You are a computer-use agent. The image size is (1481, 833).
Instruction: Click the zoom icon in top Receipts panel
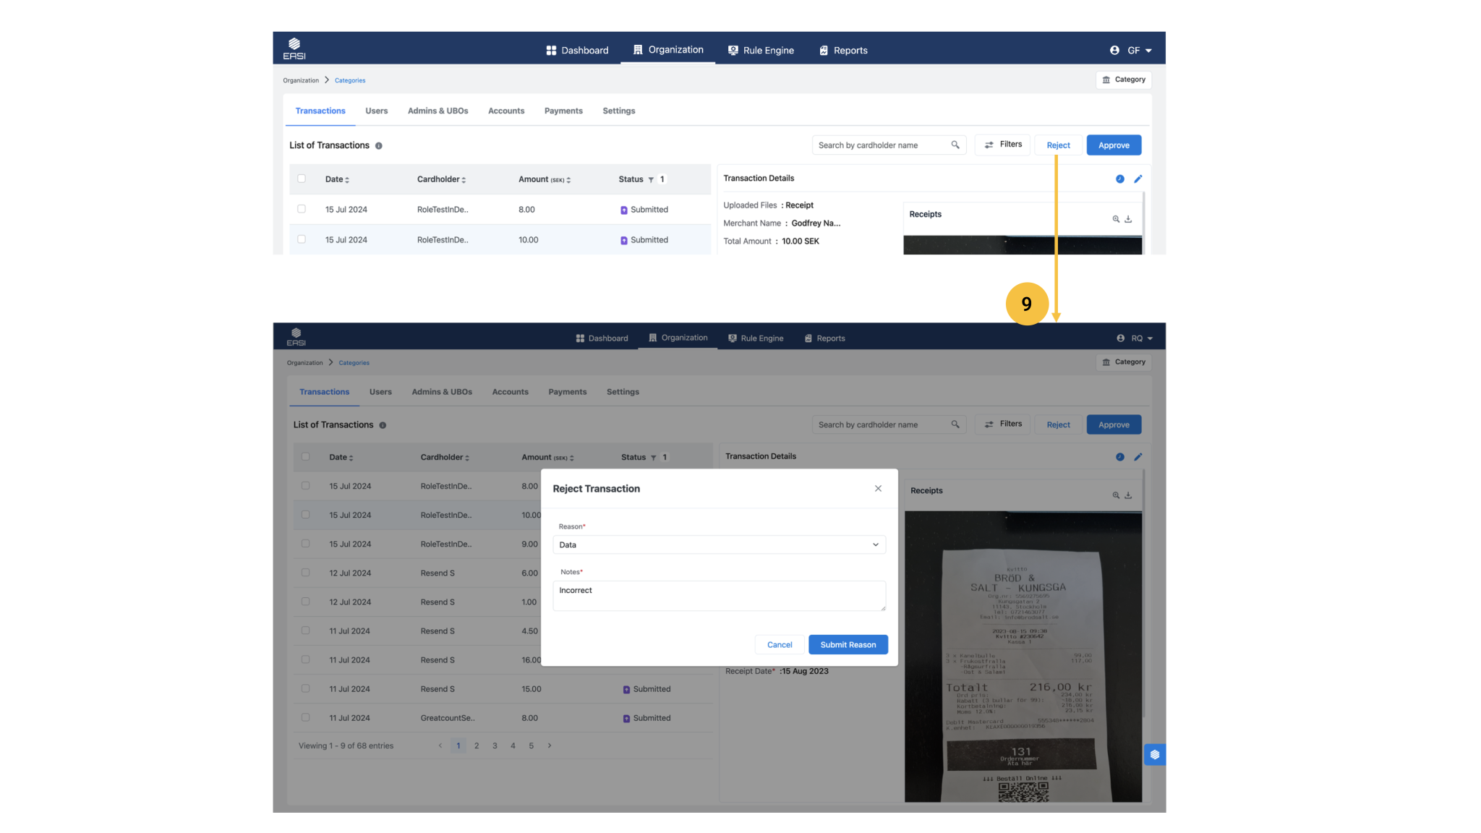pos(1116,219)
